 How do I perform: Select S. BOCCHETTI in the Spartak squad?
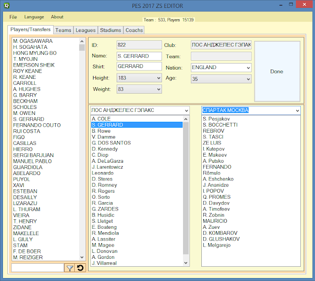[220, 125]
